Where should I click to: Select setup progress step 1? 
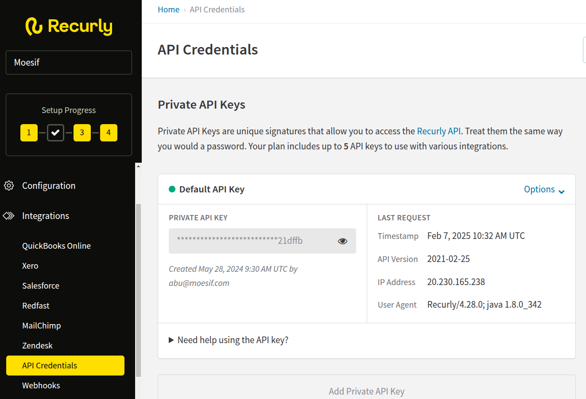click(x=29, y=133)
